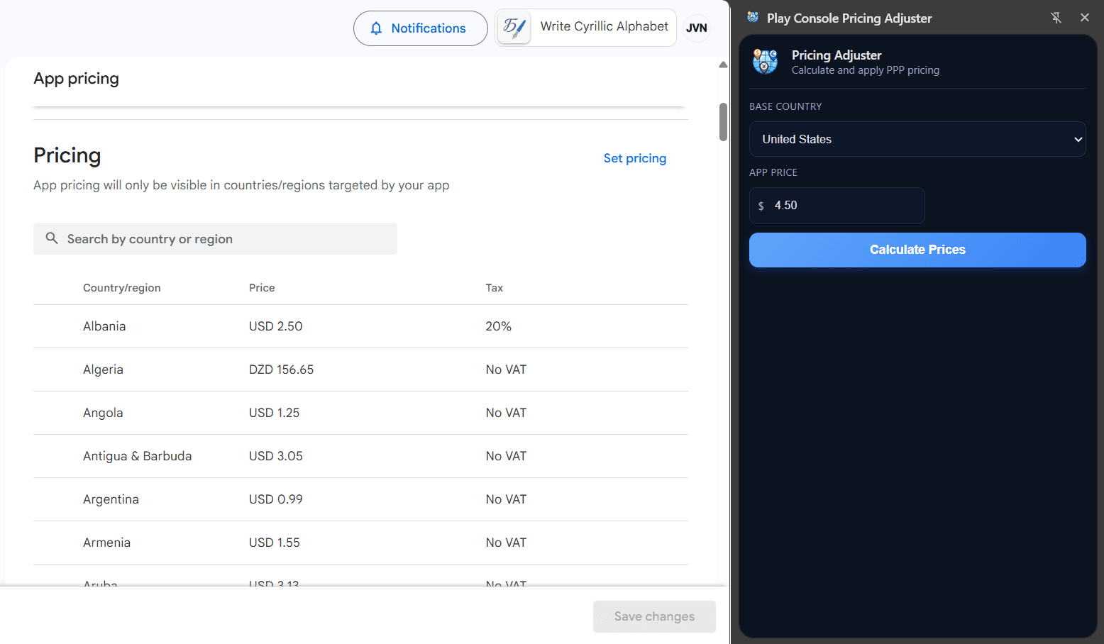The height and width of the screenshot is (644, 1104).
Task: Select Angola in the country list
Action: (103, 412)
